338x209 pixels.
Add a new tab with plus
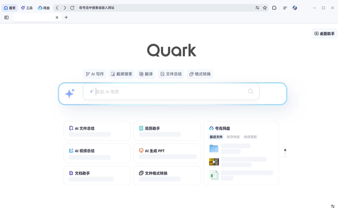click(x=66, y=17)
